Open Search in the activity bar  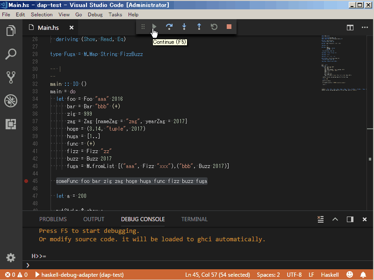pyautogui.click(x=10, y=54)
